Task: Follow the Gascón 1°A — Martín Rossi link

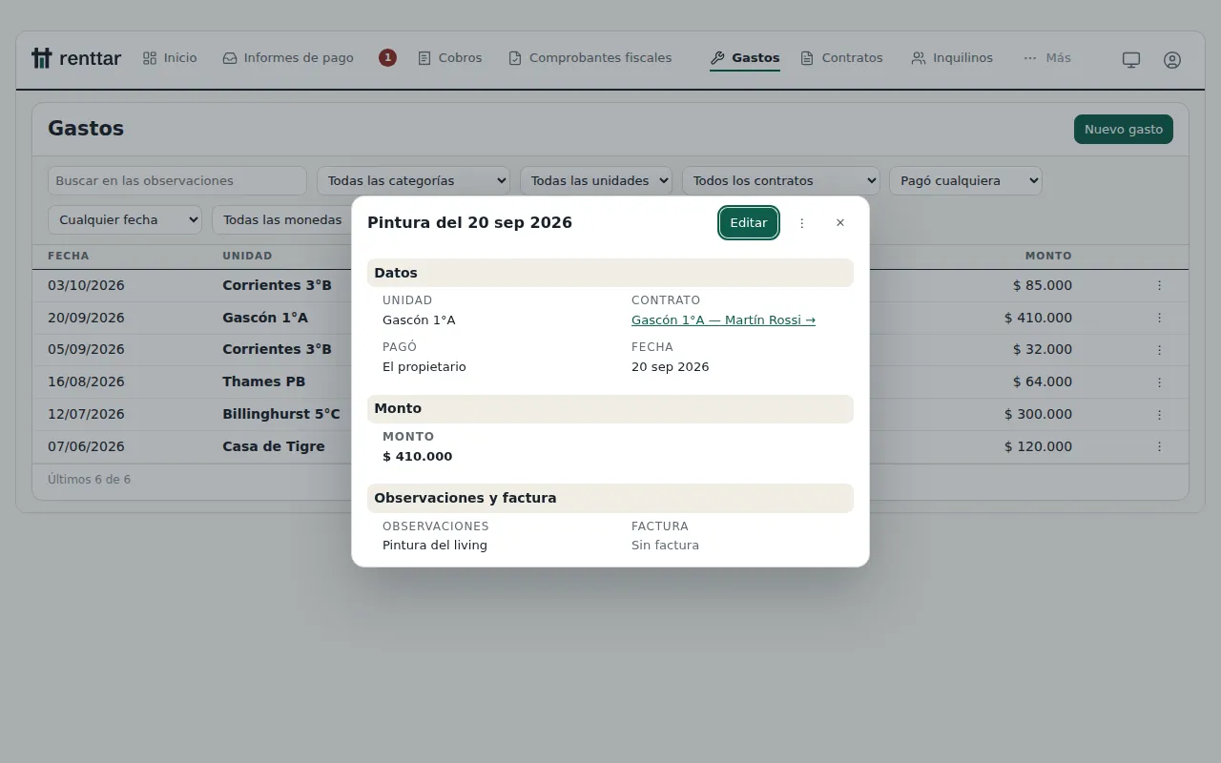Action: (x=723, y=320)
